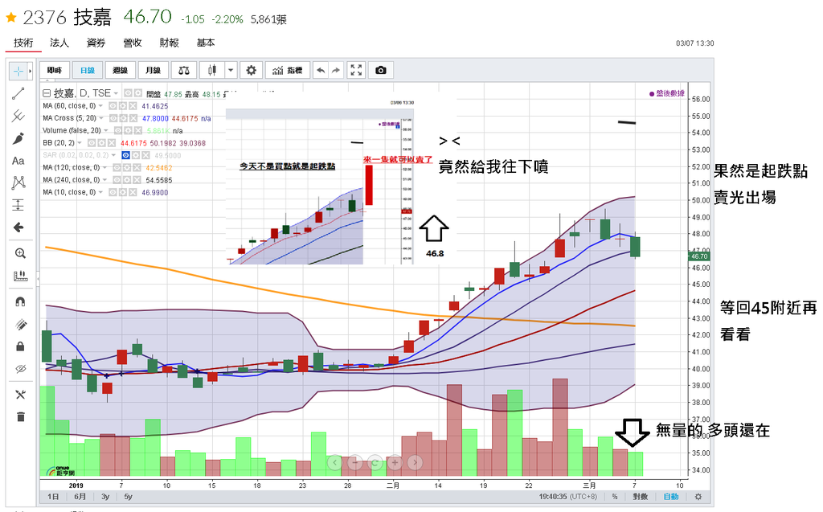The image size is (823, 512).
Task: Select the crosshair cursor tool
Action: point(18,71)
